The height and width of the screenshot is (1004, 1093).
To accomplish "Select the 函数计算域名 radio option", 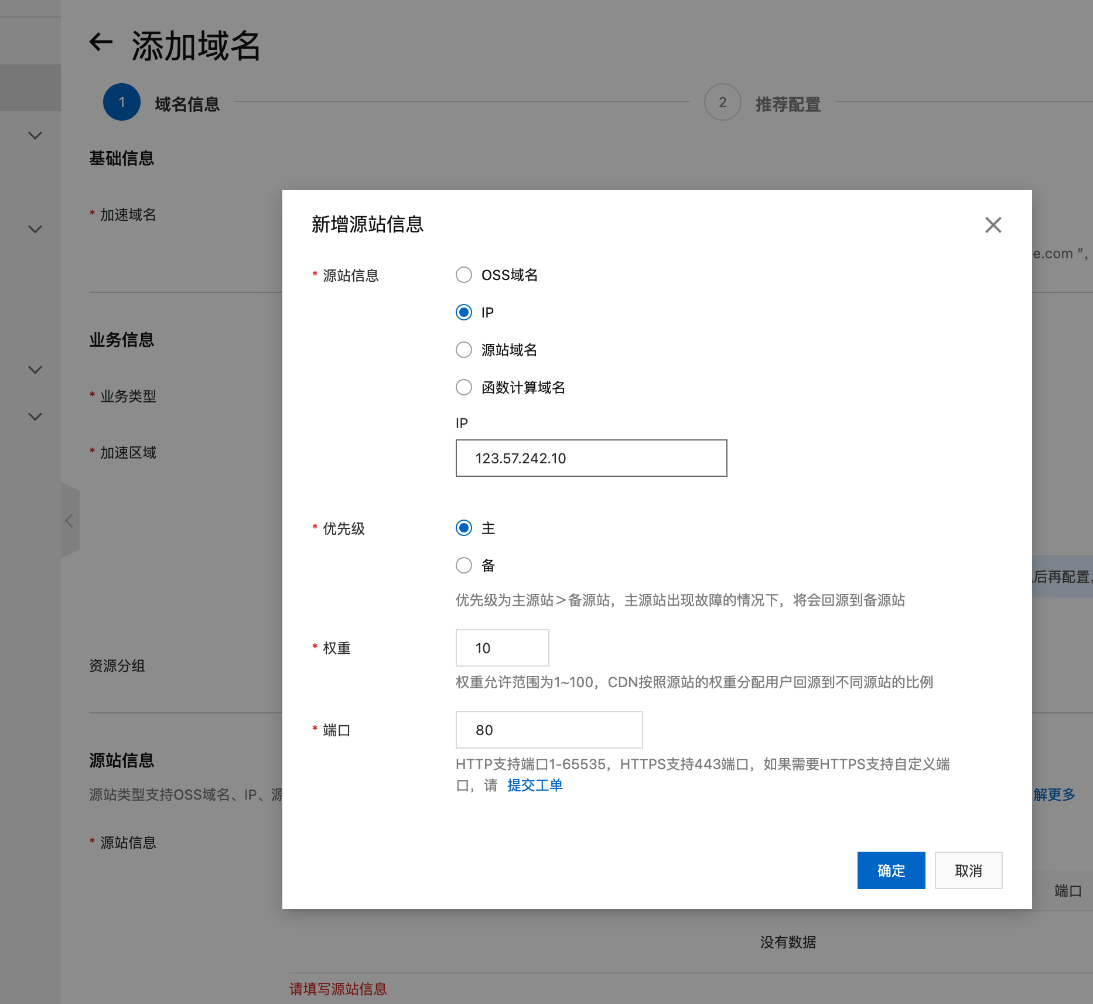I will click(x=464, y=387).
